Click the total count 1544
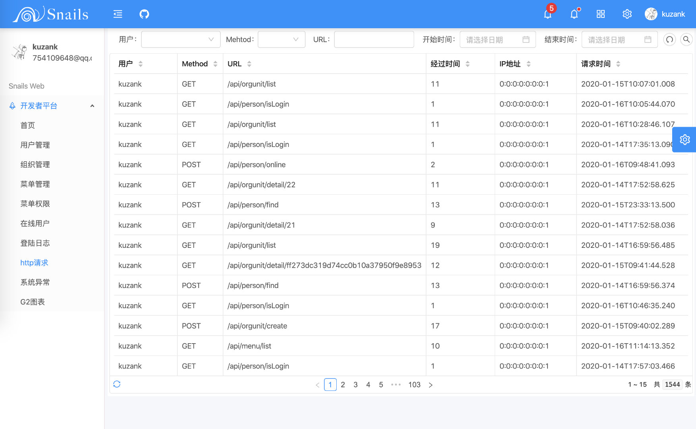Image resolution: width=696 pixels, height=429 pixels. coord(673,385)
